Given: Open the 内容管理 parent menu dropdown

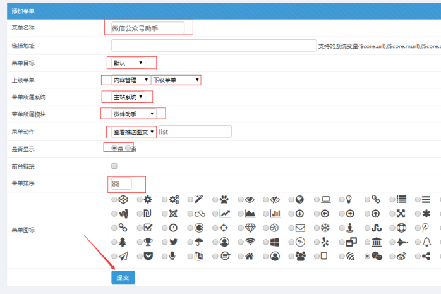Looking at the screenshot, I should click(131, 80).
